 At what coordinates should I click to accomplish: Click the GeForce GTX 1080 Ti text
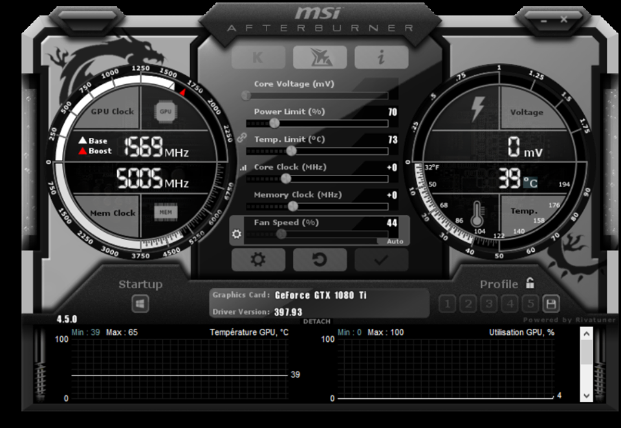pyautogui.click(x=321, y=295)
